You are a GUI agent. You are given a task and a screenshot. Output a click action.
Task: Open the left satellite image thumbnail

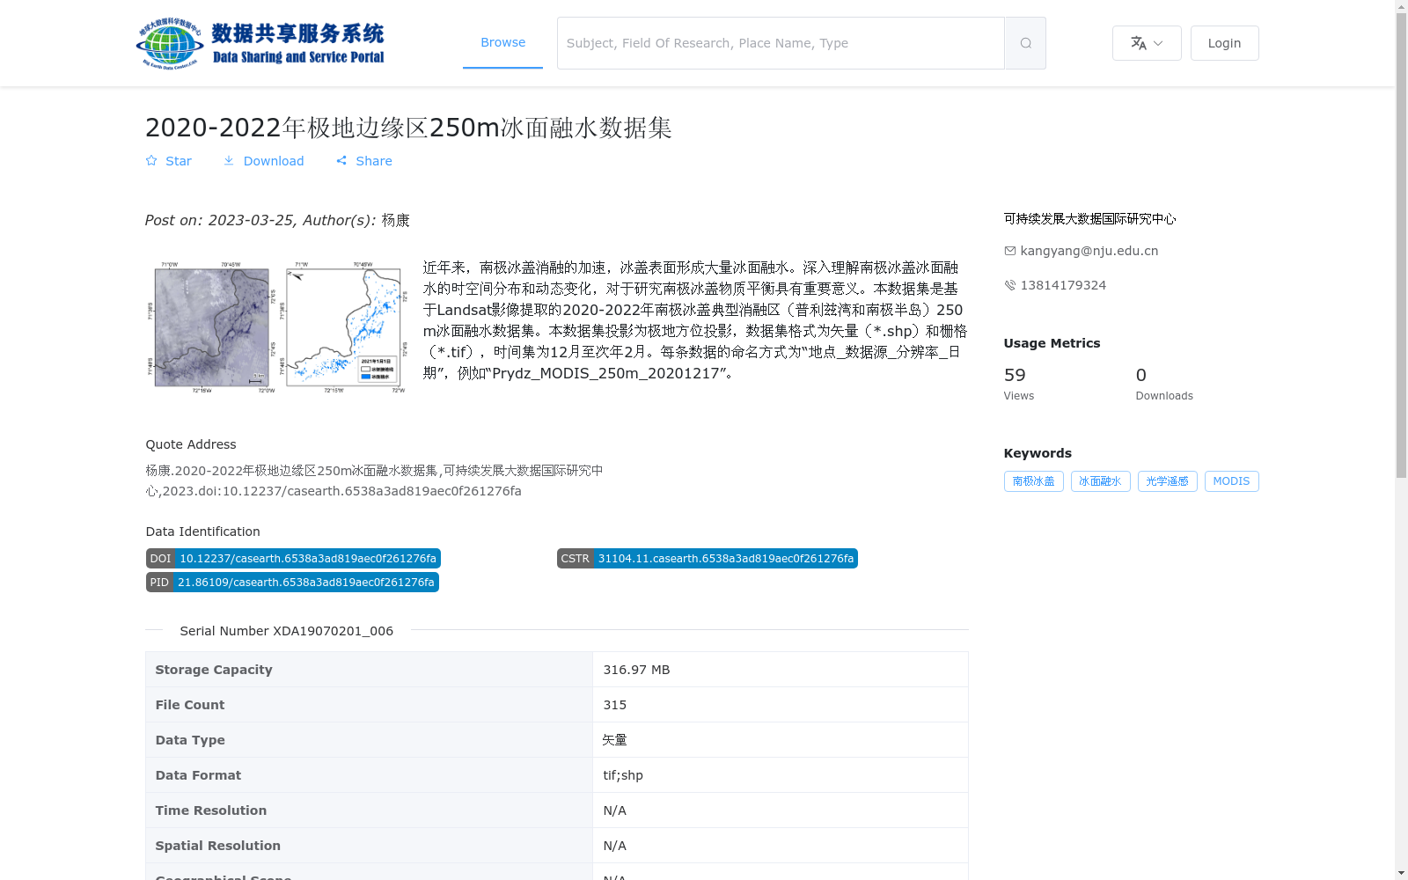pos(211,327)
